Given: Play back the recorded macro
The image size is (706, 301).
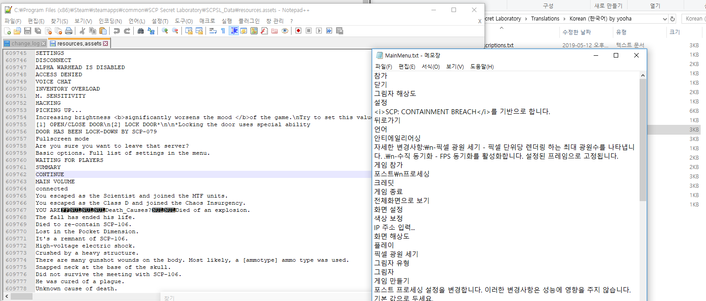Looking at the screenshot, I should [x=319, y=31].
